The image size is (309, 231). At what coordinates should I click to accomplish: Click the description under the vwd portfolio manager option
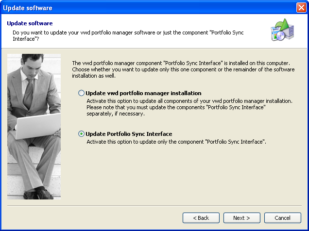(189, 107)
